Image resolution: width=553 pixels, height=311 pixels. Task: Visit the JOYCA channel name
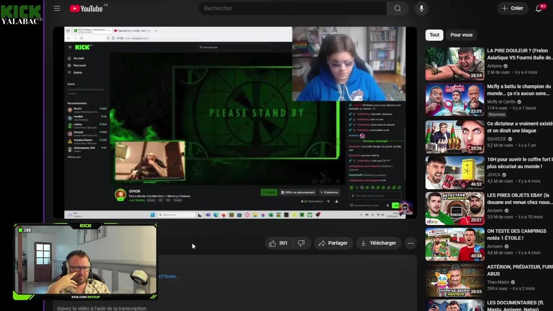click(494, 175)
